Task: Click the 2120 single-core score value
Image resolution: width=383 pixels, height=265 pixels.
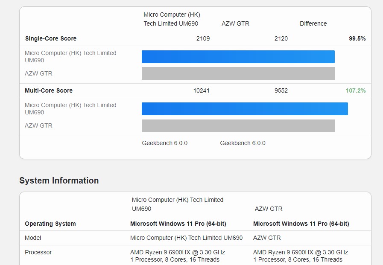Action: click(x=281, y=38)
